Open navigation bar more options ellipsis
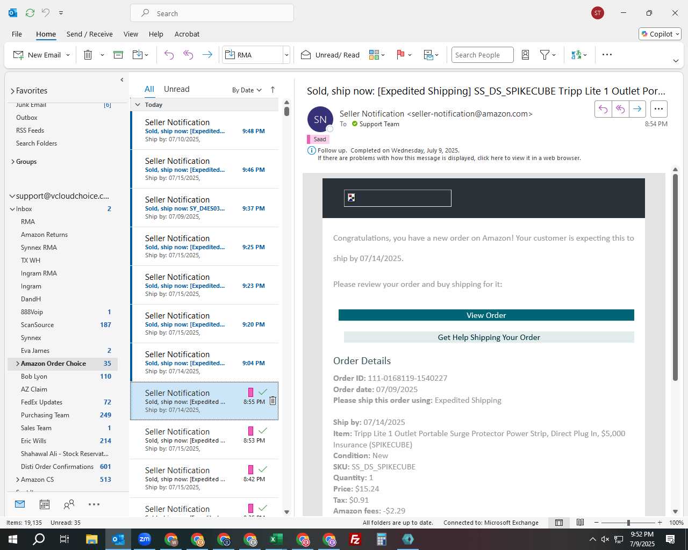This screenshot has width=688, height=550. point(94,504)
